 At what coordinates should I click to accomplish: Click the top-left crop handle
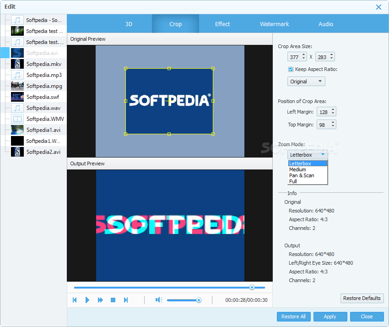pos(125,68)
